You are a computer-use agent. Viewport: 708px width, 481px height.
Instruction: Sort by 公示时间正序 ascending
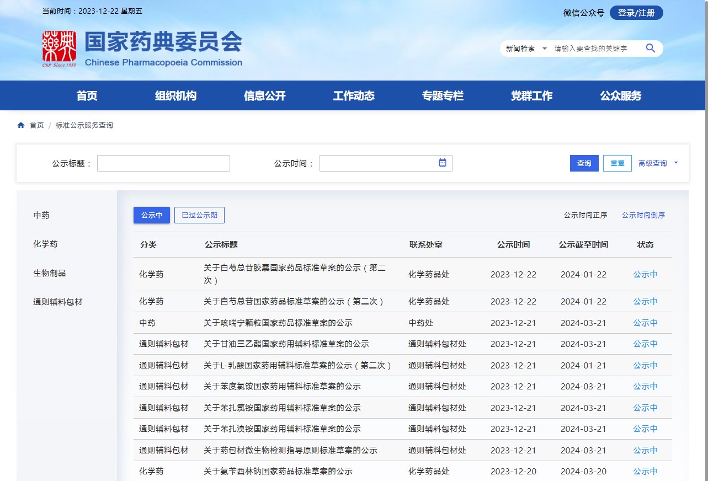pyautogui.click(x=585, y=215)
